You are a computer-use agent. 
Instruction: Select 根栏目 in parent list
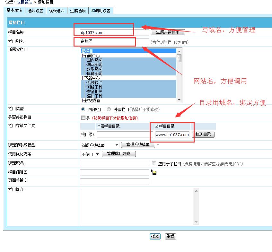[x=128, y=51]
